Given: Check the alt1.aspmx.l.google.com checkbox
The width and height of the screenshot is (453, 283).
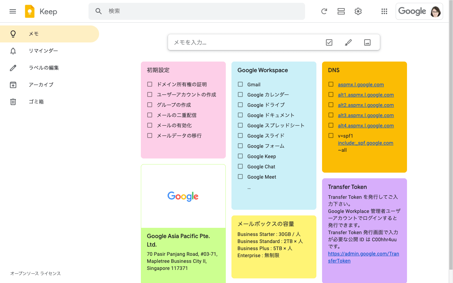Looking at the screenshot, I should [x=331, y=94].
